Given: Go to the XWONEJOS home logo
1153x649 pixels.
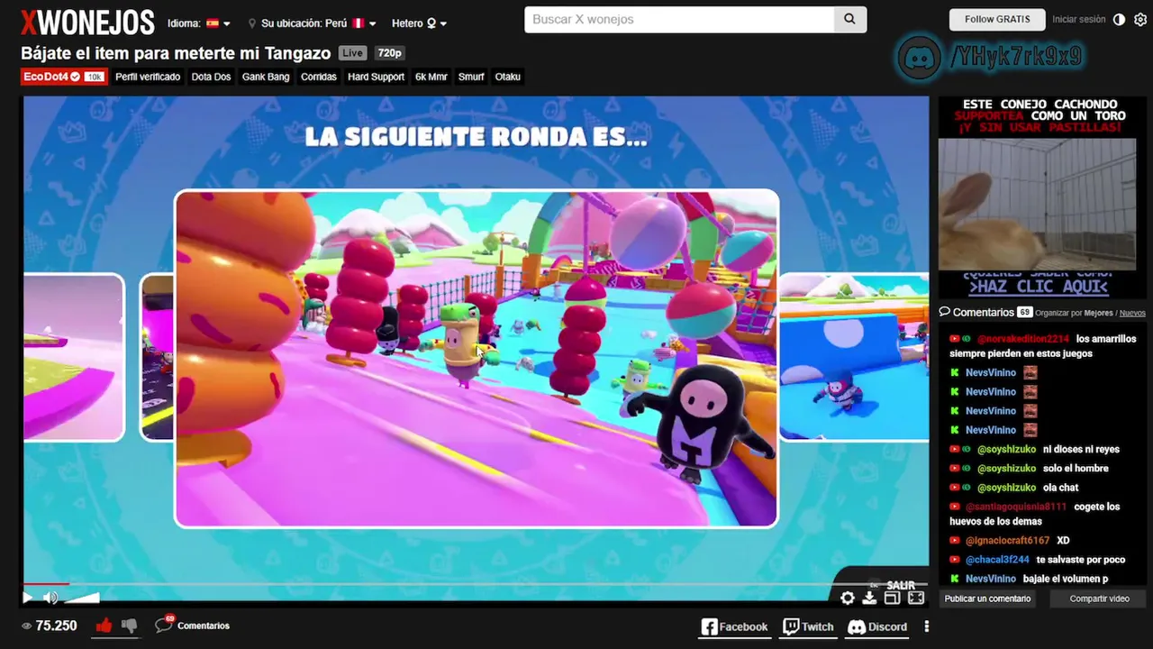Looking at the screenshot, I should (87, 23).
